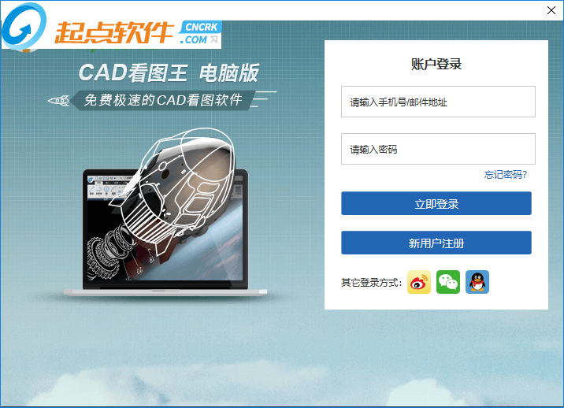Click the CNCRK.COM badge
Viewport: 564px width, 408px height.
pyautogui.click(x=199, y=33)
